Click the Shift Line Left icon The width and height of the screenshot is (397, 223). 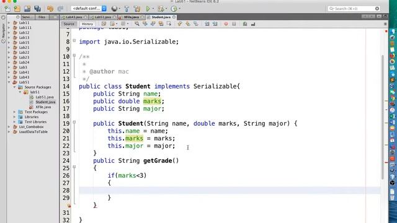coord(207,24)
